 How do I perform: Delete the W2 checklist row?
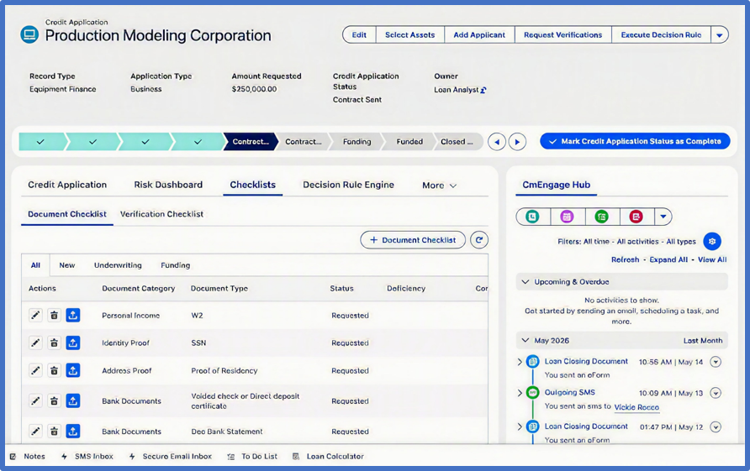coord(54,316)
